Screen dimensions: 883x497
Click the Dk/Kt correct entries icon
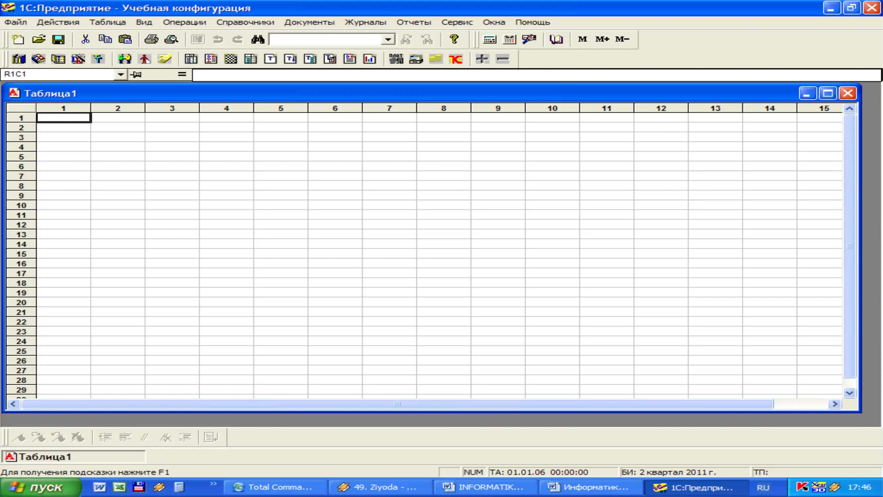tap(78, 59)
